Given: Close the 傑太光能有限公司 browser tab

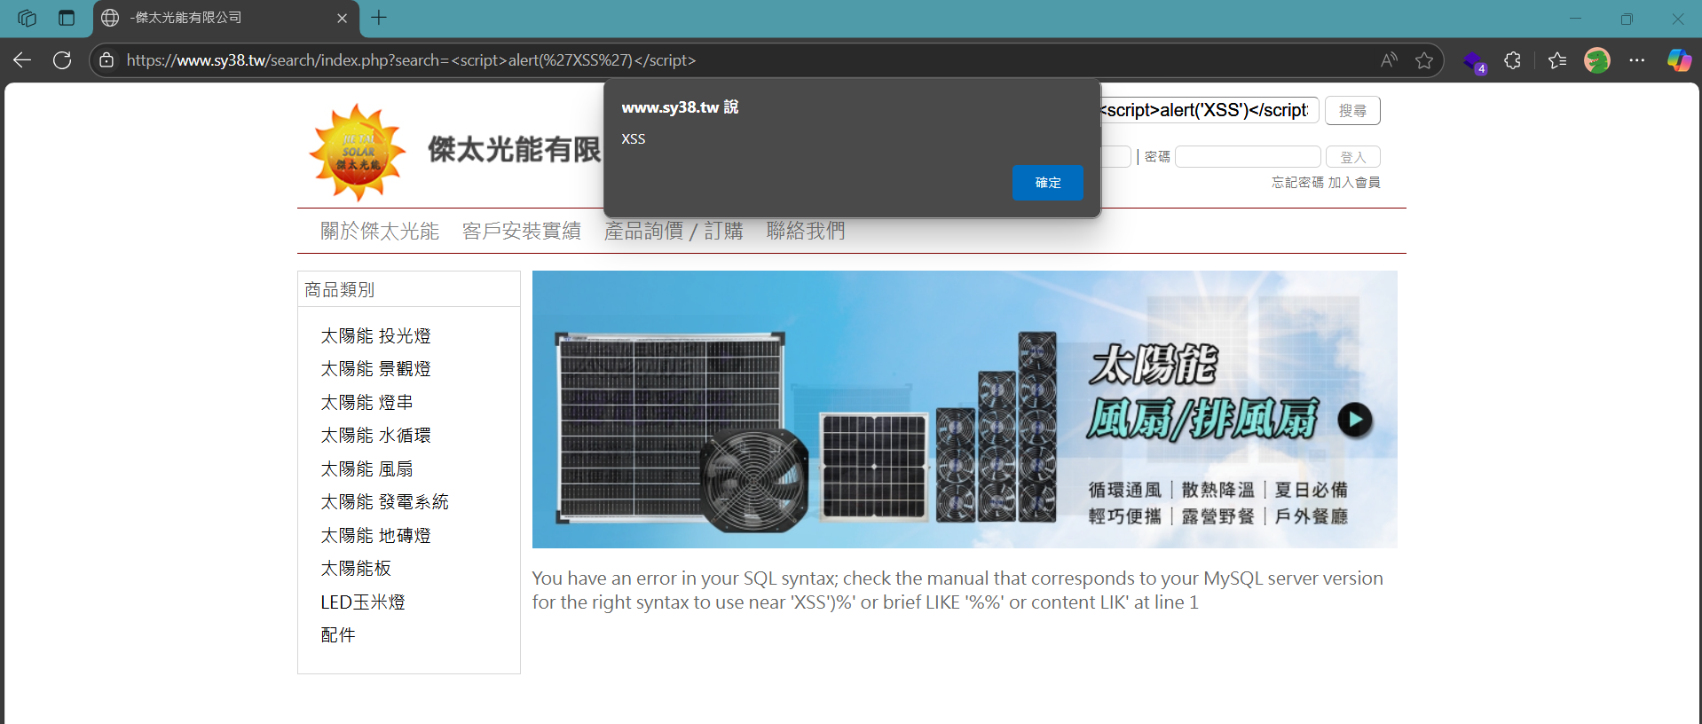Looking at the screenshot, I should pyautogui.click(x=343, y=18).
